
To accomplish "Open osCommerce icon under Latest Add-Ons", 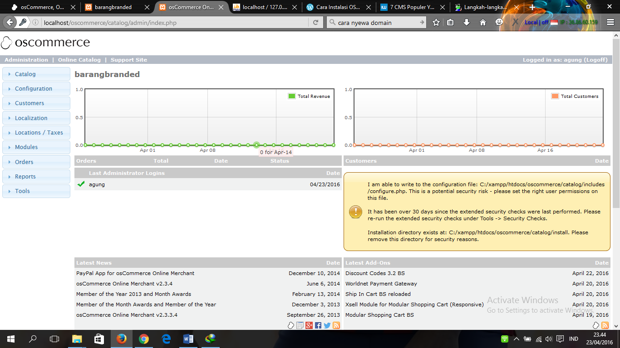I will 596,325.
